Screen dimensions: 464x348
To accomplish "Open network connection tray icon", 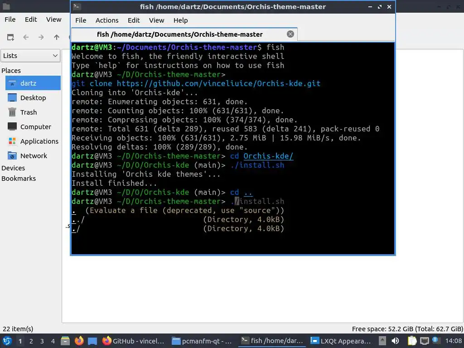I will pos(424,341).
